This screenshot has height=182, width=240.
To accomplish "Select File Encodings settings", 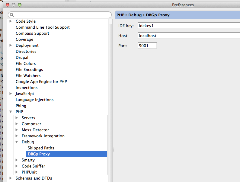I will point(29,69).
